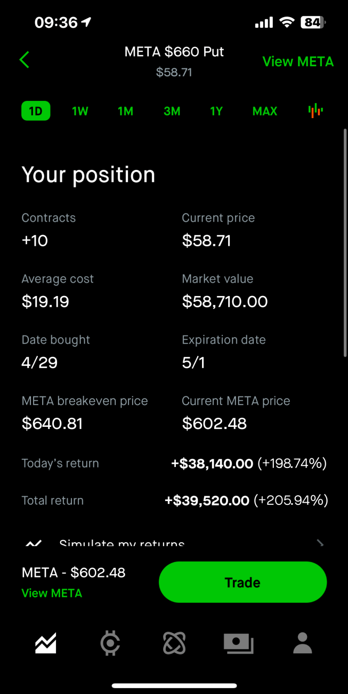Image resolution: width=348 pixels, height=694 pixels.
Task: Open the orbit-shaped tab icon
Action: [x=174, y=643]
